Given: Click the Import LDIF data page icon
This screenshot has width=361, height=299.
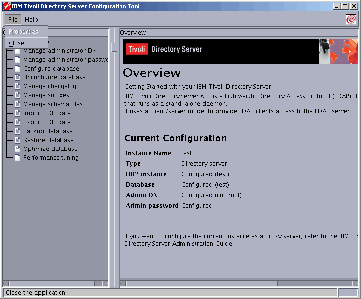Looking at the screenshot, I should pos(18,113).
